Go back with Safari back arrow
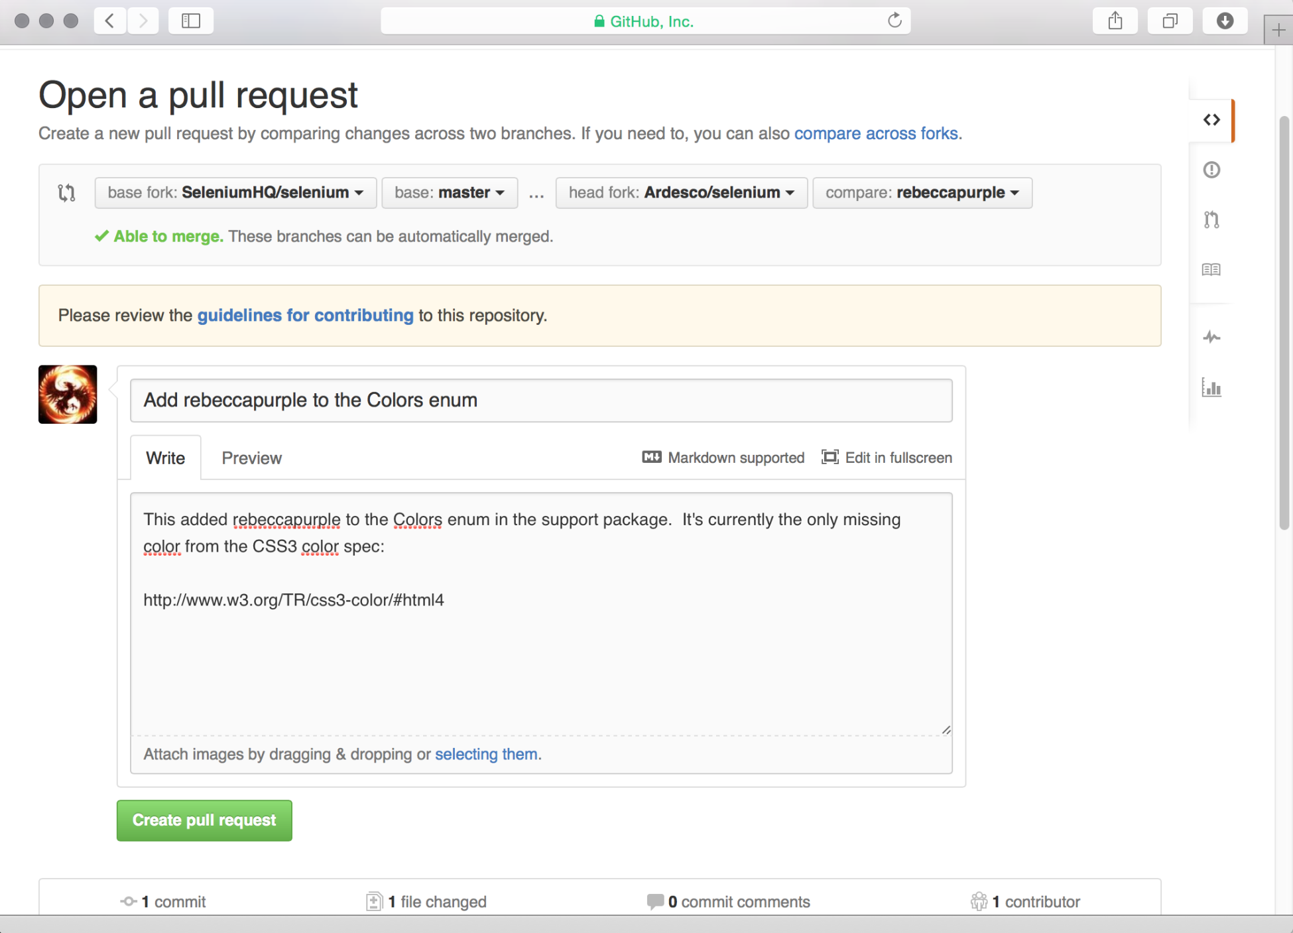The image size is (1293, 933). [x=110, y=21]
